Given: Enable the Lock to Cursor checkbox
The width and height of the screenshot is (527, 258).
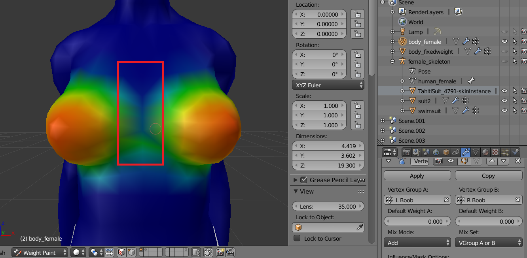Looking at the screenshot, I should click(297, 238).
